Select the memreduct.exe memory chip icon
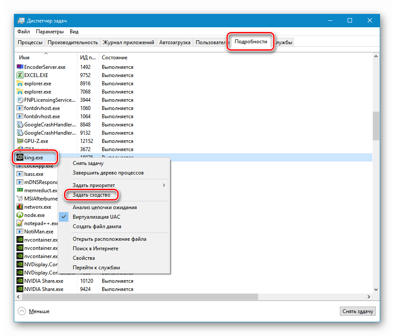The width and height of the screenshot is (394, 336). [x=20, y=190]
